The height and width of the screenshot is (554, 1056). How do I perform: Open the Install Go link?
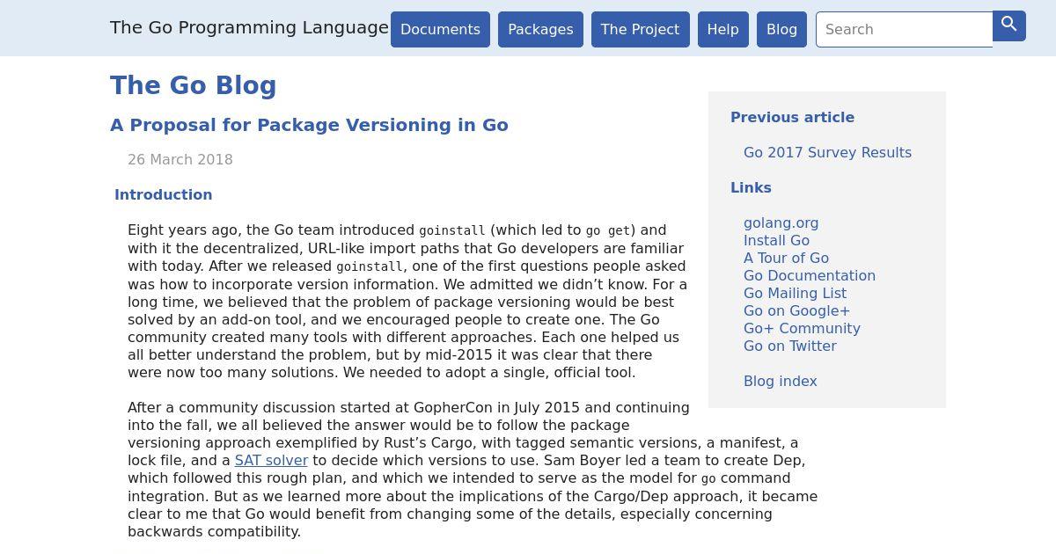click(x=776, y=240)
